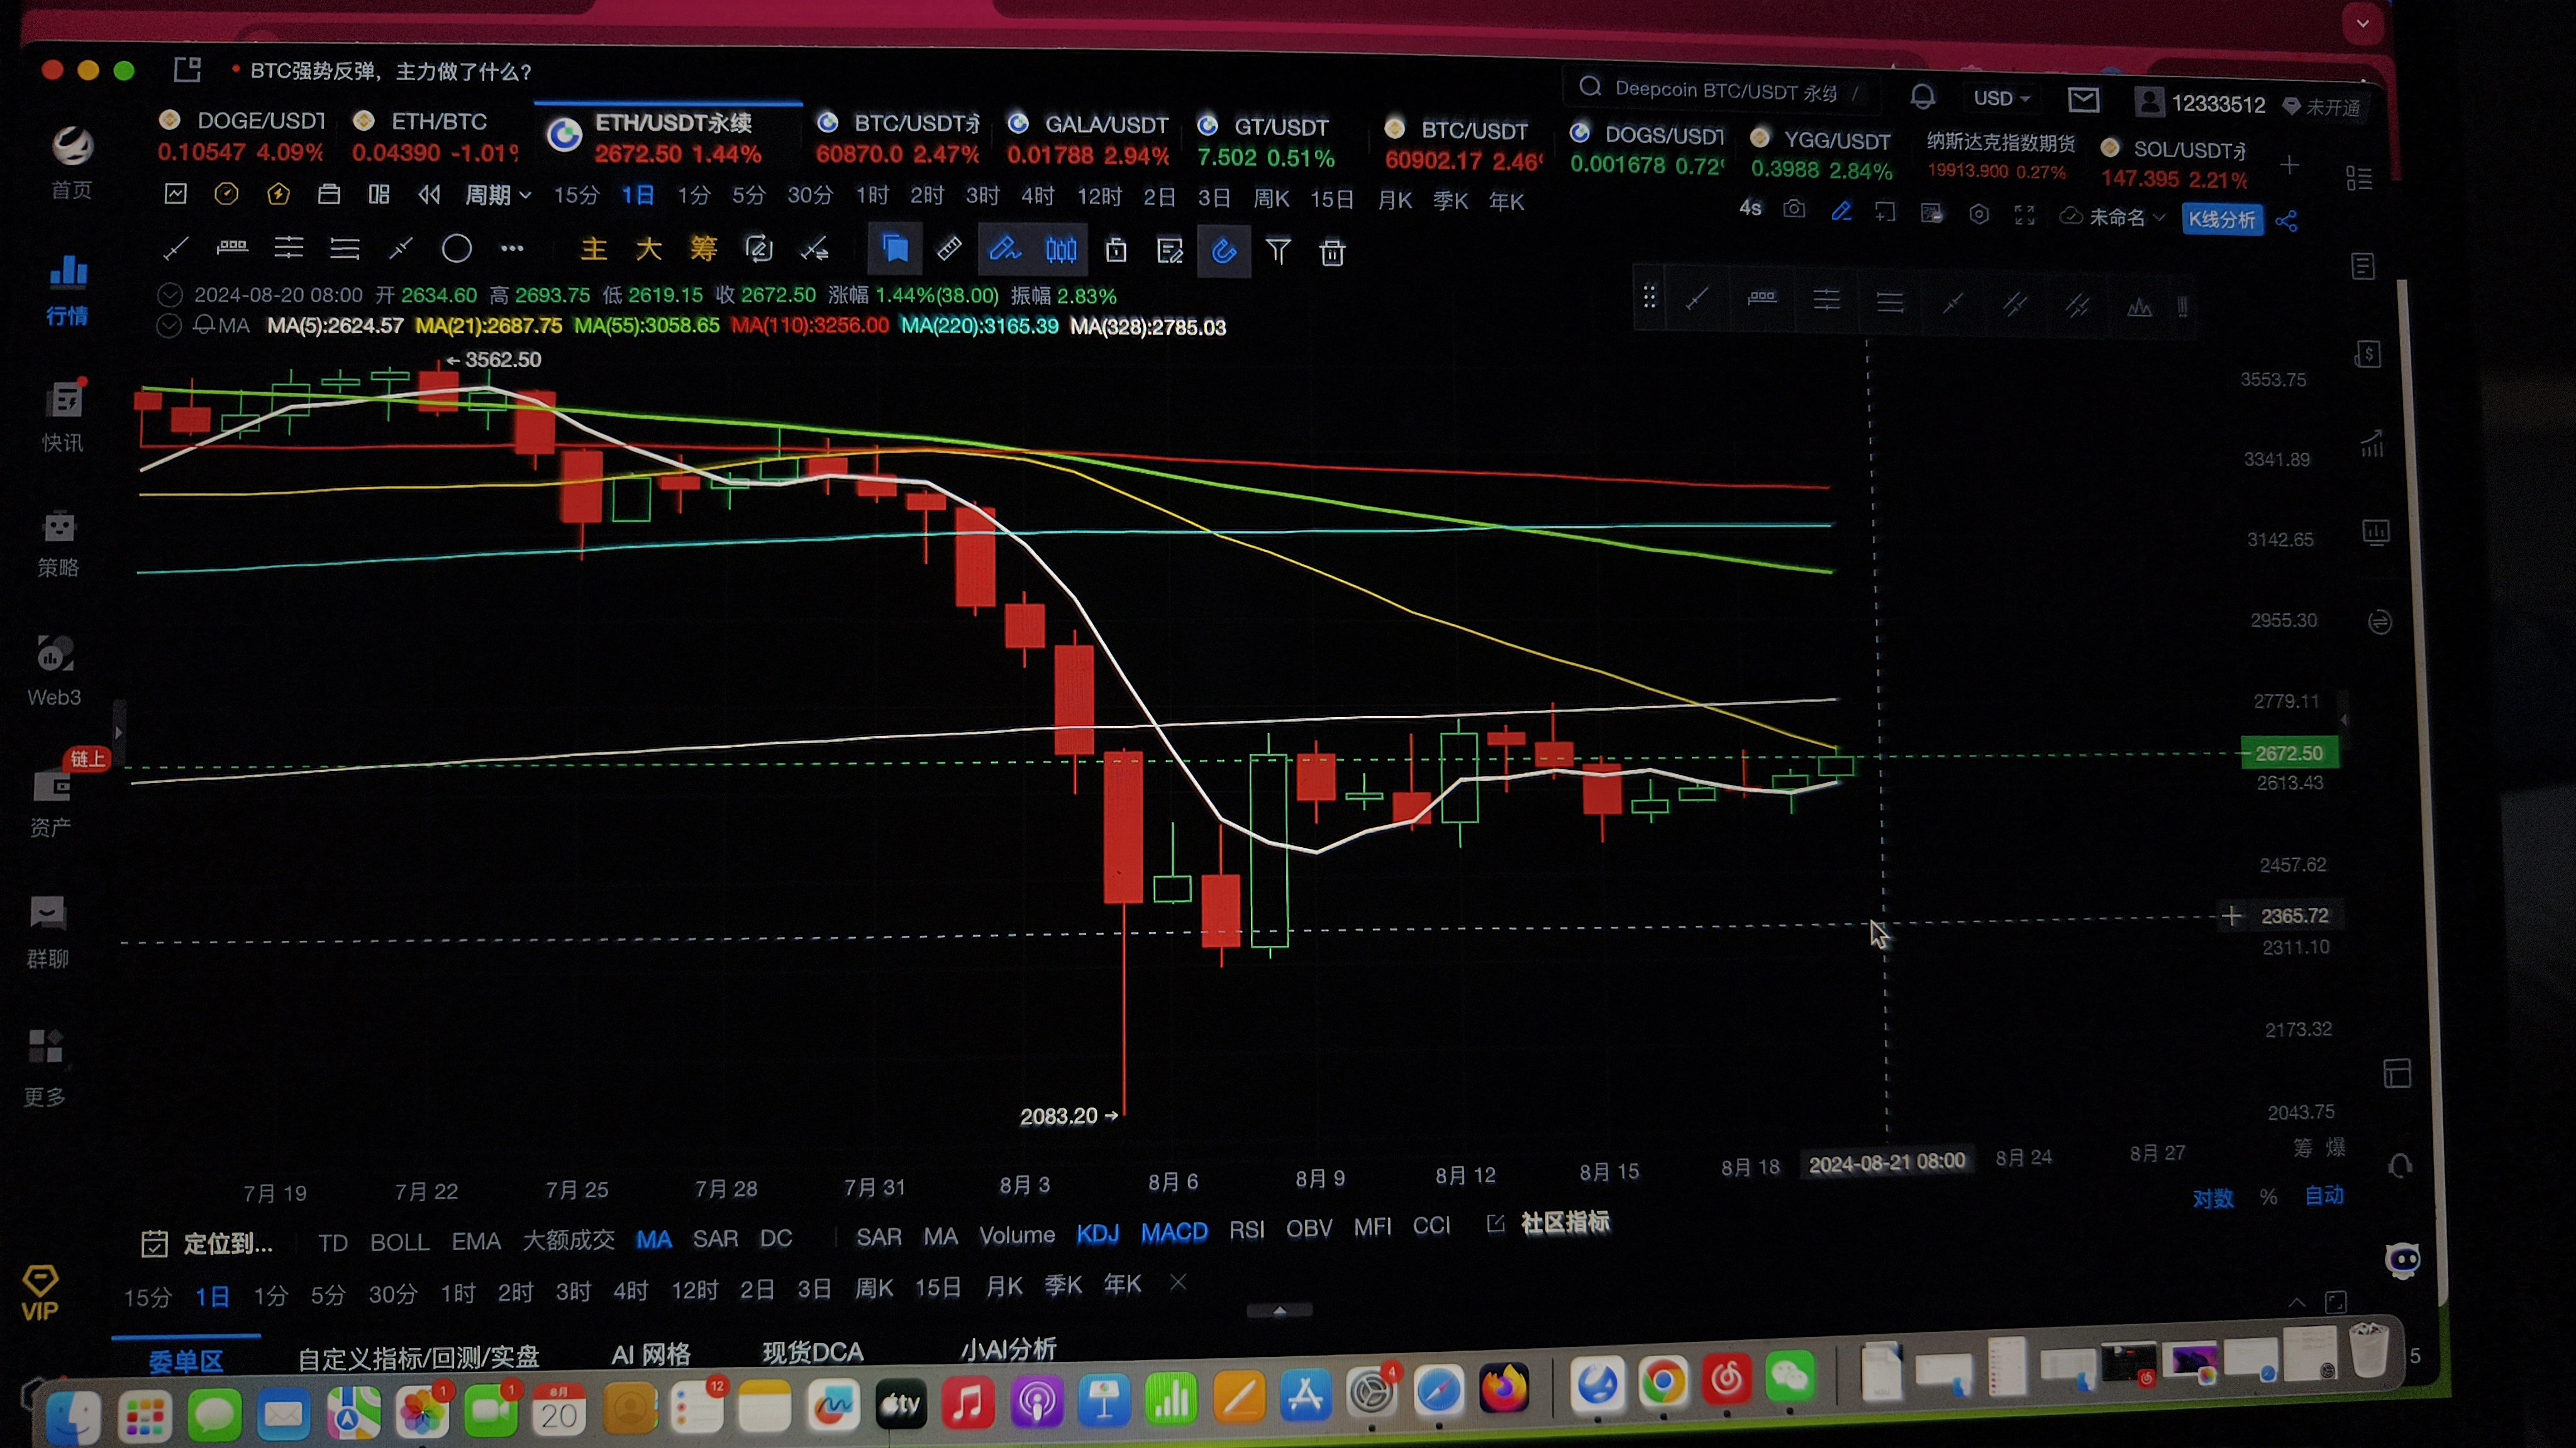Open the 快讯 news section

coord(64,415)
